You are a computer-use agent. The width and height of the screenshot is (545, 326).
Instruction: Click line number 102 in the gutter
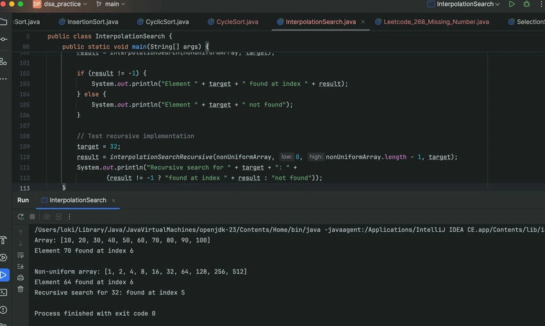point(24,73)
